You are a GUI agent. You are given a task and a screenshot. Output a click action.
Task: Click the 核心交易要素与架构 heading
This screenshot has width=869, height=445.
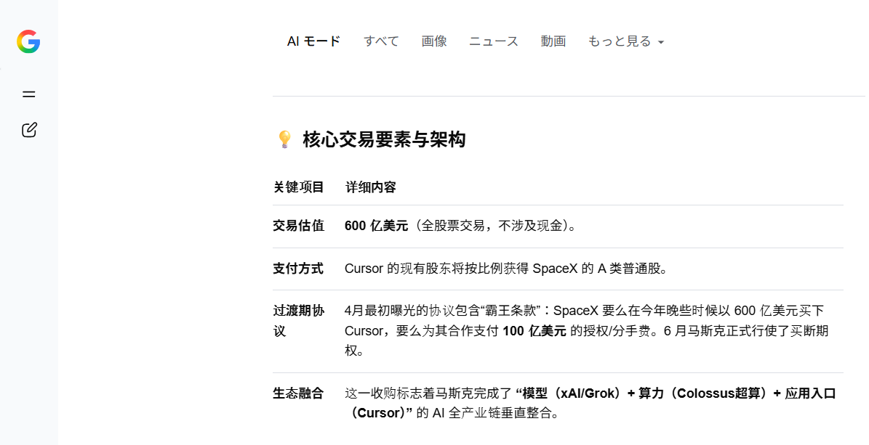[x=384, y=139]
